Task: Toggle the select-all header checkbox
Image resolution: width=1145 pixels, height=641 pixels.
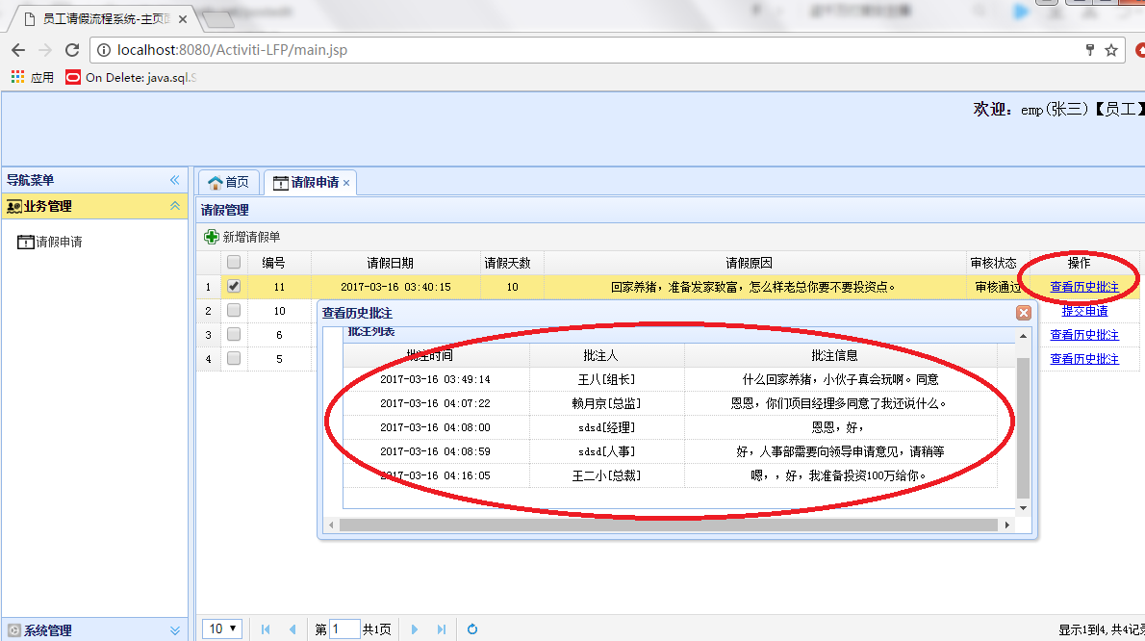Action: click(x=234, y=262)
